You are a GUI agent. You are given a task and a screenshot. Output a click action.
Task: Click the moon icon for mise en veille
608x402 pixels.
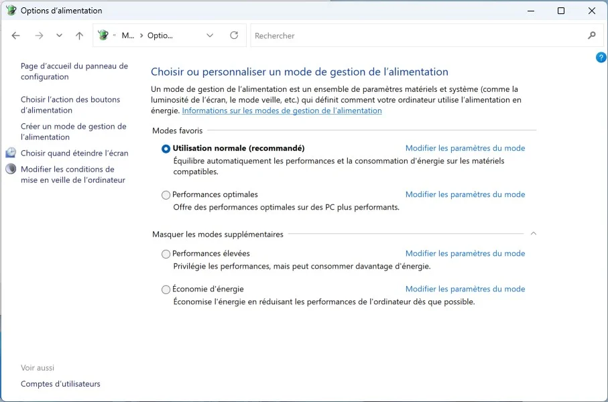pyautogui.click(x=11, y=169)
